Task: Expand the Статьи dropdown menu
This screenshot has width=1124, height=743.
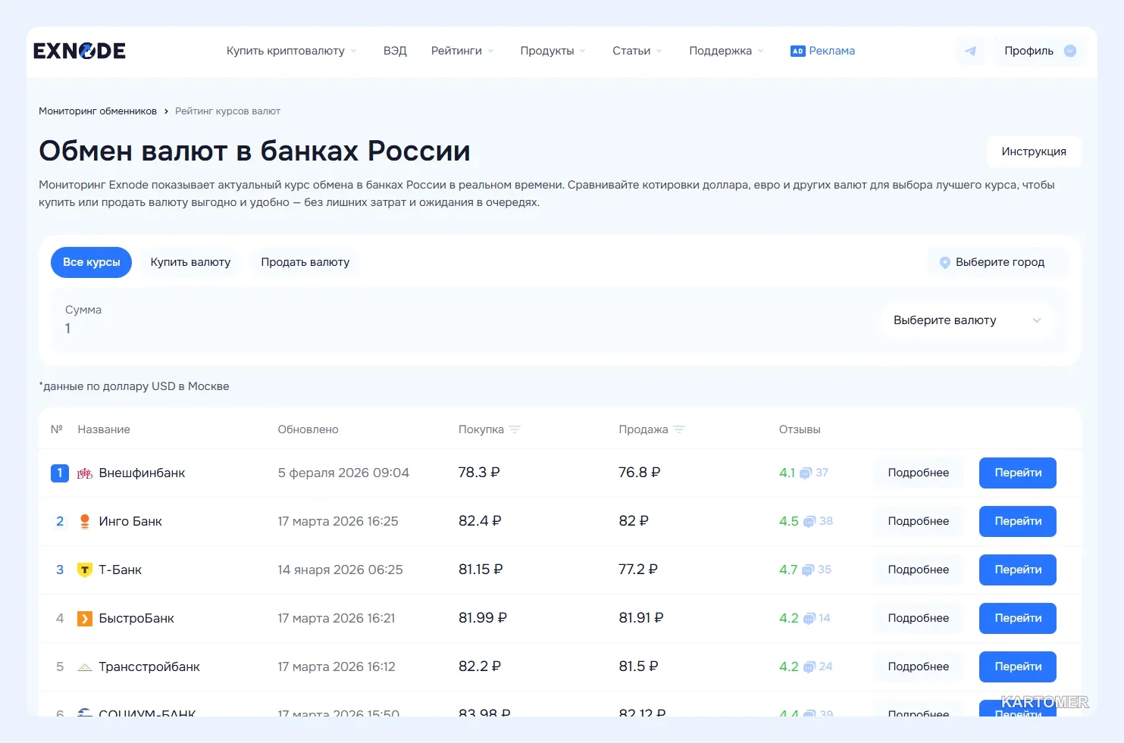Action: (x=637, y=51)
